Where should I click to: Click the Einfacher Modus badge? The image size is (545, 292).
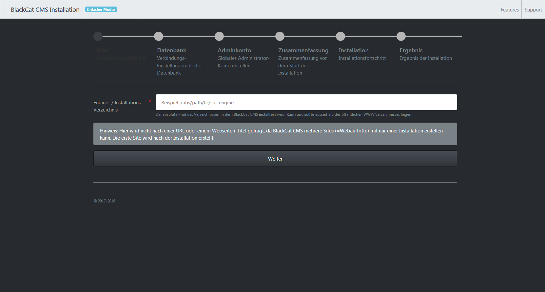101,9
